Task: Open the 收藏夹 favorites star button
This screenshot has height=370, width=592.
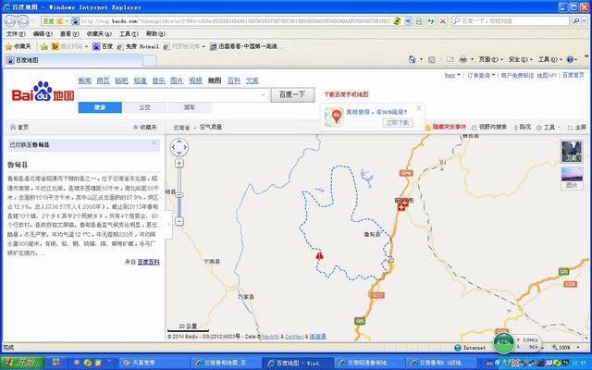Action: coord(18,46)
